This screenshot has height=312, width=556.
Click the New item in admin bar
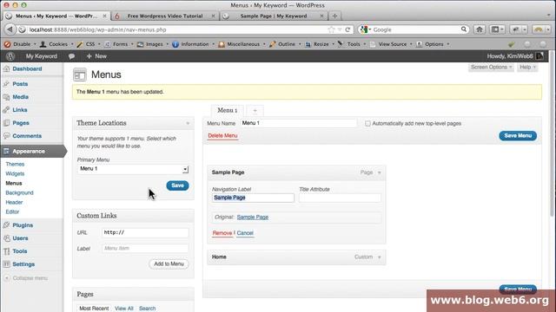pyautogui.click(x=96, y=56)
